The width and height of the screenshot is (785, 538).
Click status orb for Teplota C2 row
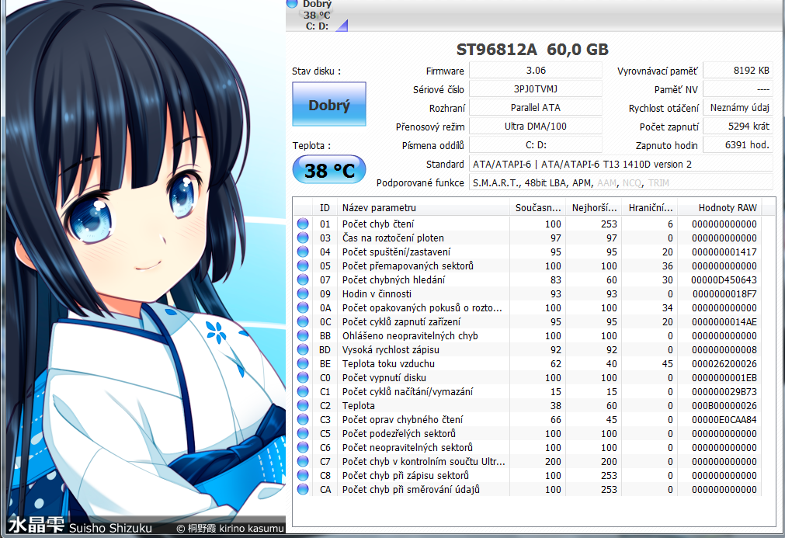point(303,405)
